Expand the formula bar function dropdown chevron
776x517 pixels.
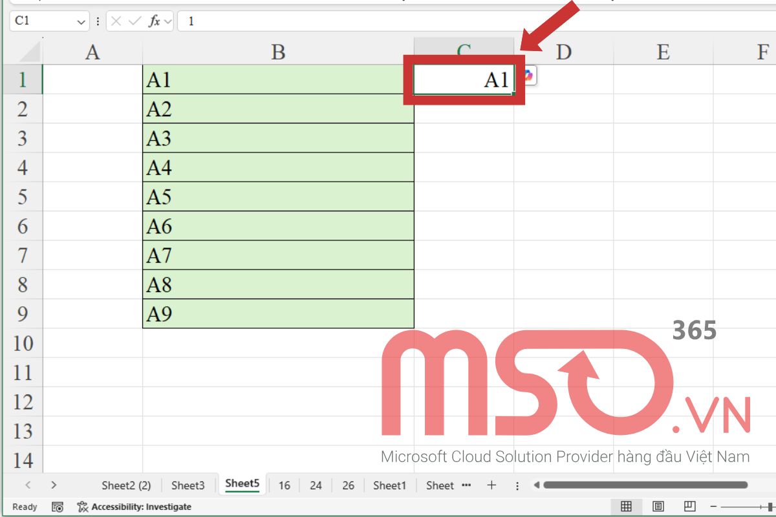click(x=168, y=21)
